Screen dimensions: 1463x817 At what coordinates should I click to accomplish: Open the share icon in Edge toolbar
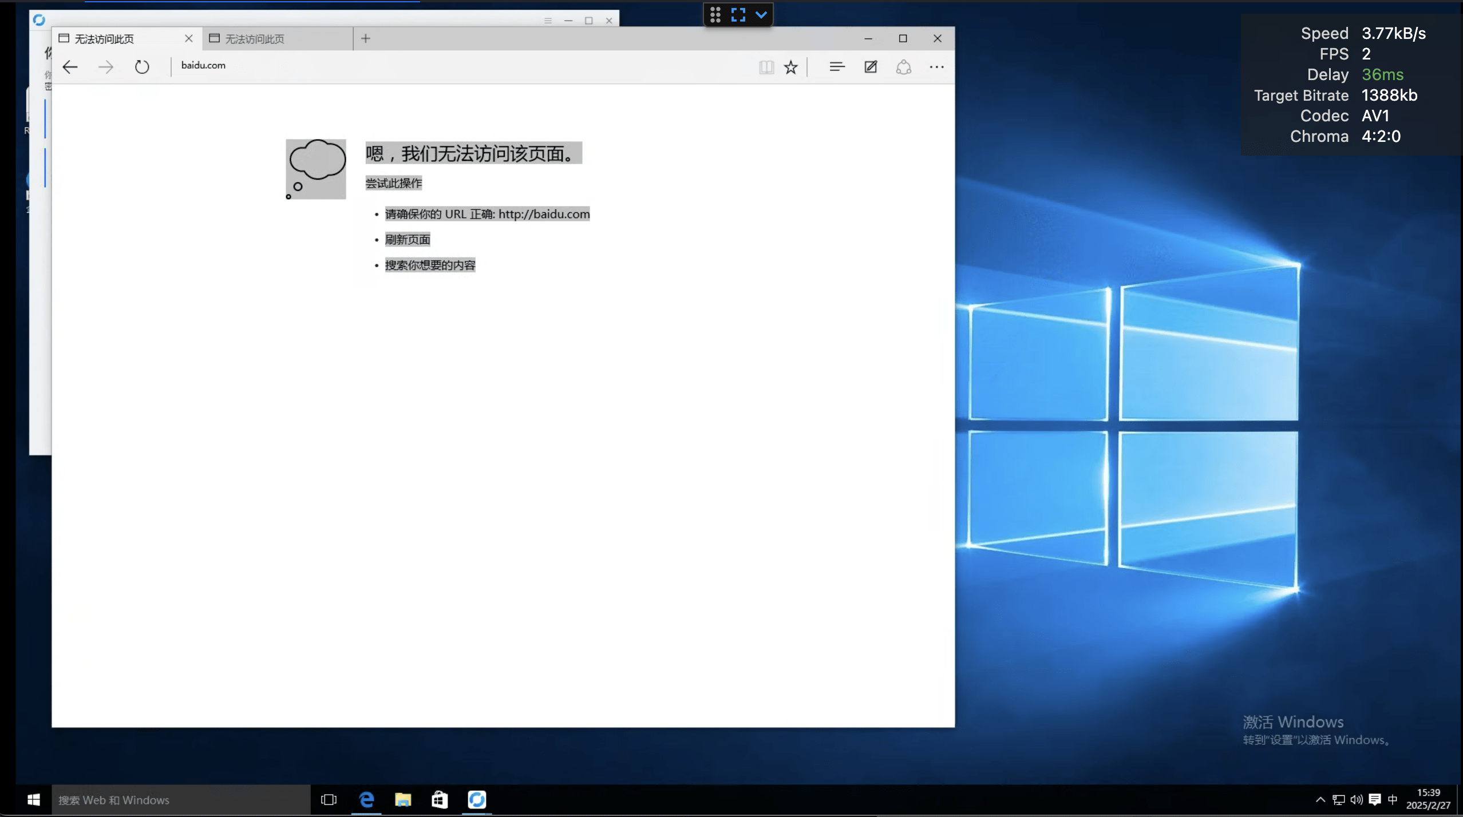[x=903, y=67]
